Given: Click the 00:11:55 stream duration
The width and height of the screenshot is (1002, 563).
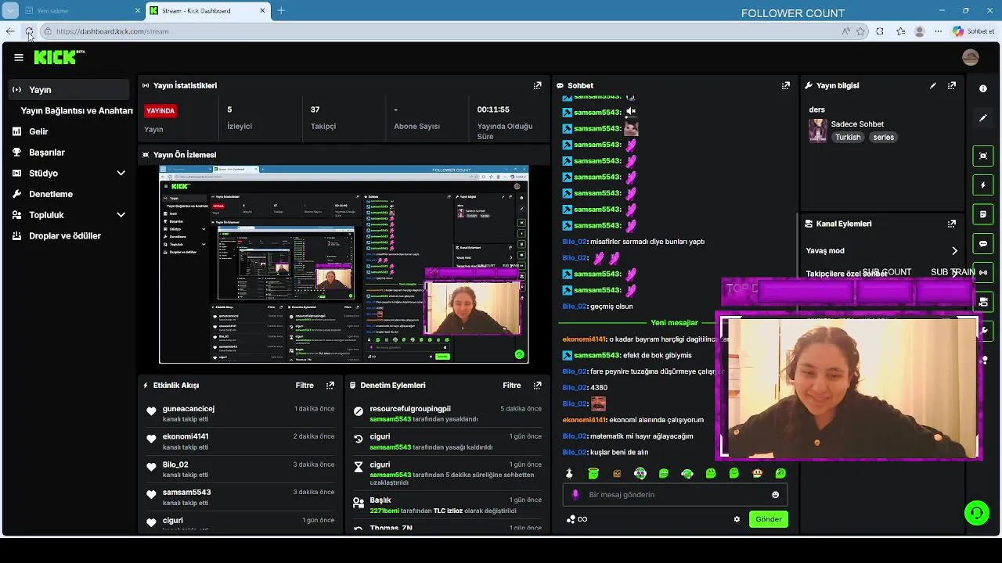Looking at the screenshot, I should [x=493, y=110].
